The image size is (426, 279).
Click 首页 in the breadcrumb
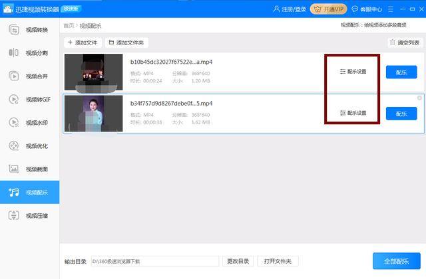[x=69, y=25]
